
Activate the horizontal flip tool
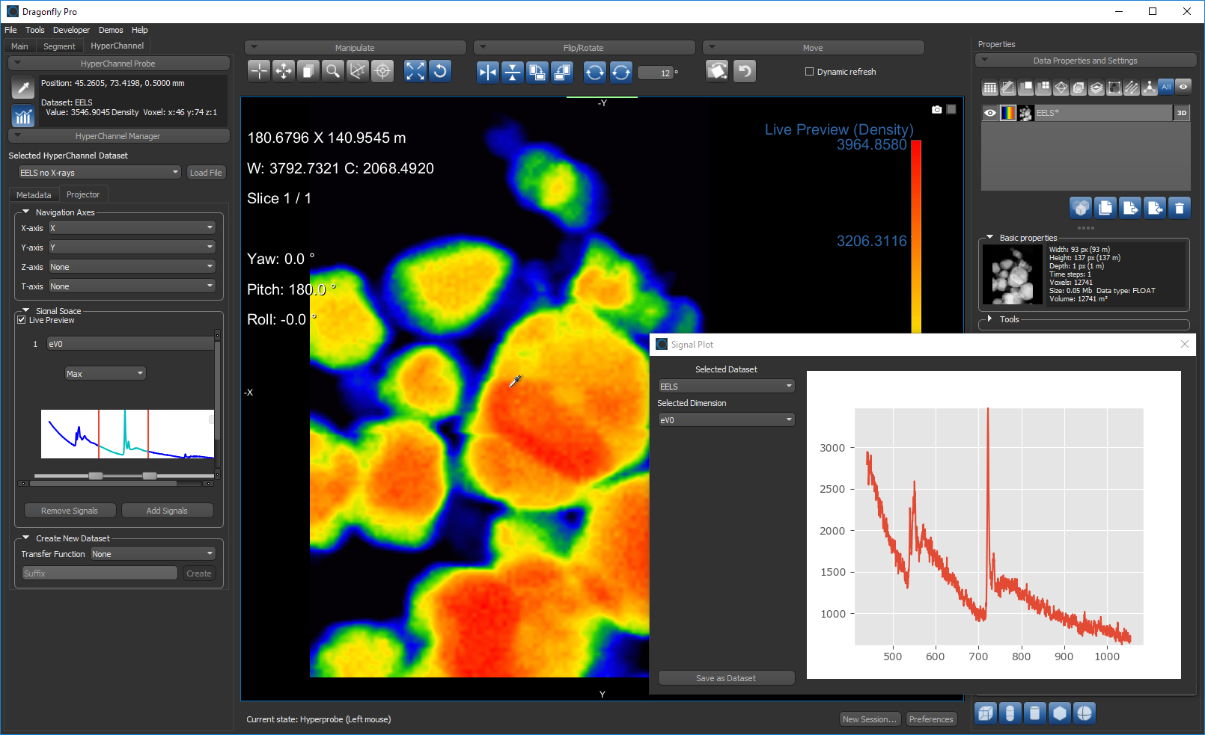(487, 72)
